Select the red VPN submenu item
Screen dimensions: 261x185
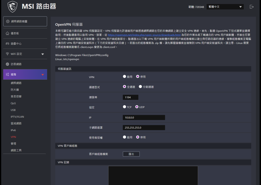(x=13, y=137)
